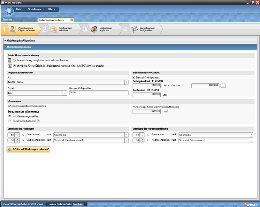Open the Einheit dropdown showing Liter
This screenshot has height=207, width=260.
[x=65, y=93]
